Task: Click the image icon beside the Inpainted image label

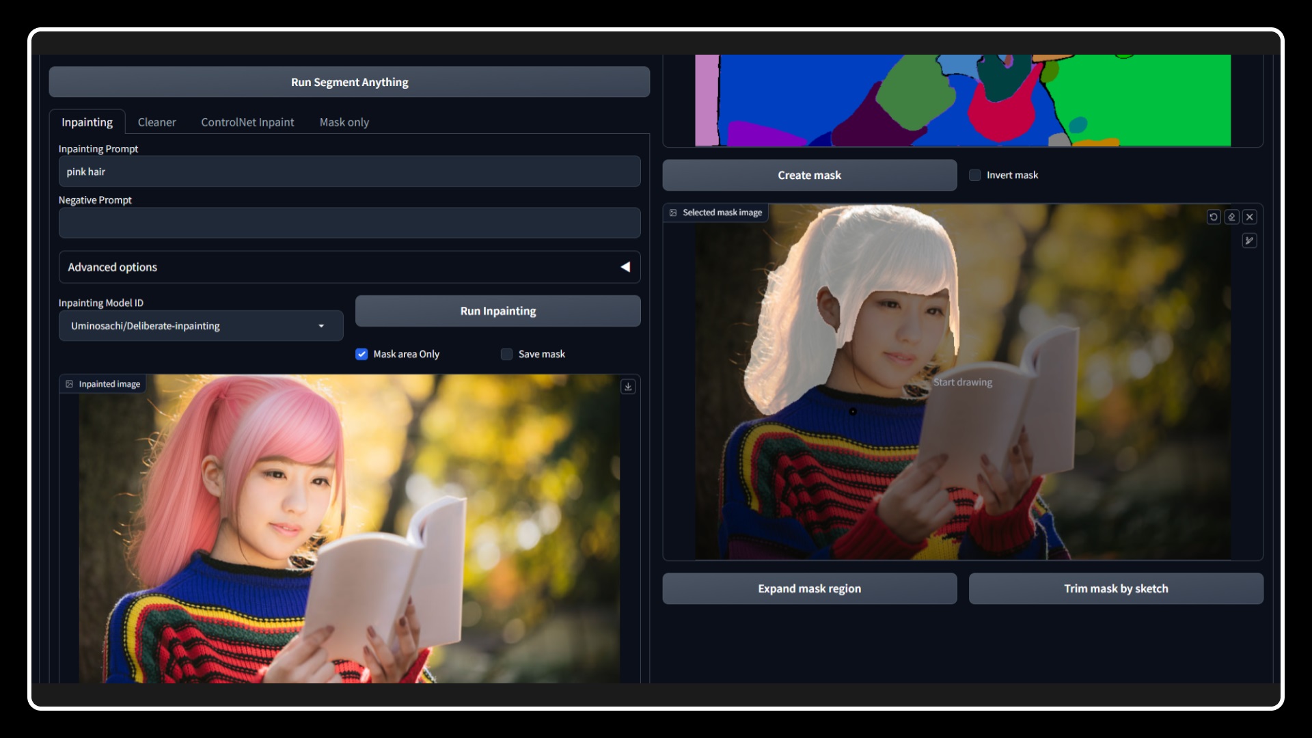Action: click(69, 384)
